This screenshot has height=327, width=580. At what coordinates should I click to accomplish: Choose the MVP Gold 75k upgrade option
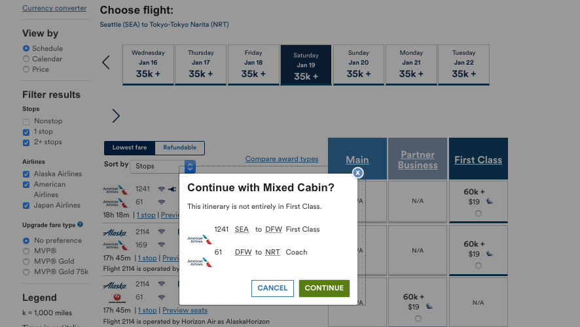(26, 272)
